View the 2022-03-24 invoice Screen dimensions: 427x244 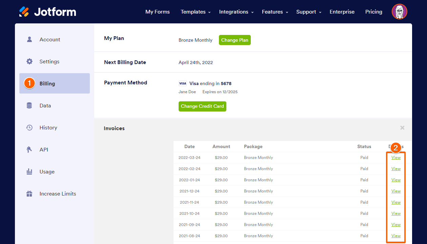click(396, 158)
